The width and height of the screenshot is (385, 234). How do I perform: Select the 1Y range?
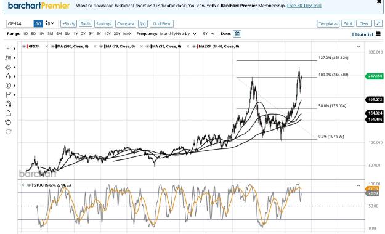point(76,34)
